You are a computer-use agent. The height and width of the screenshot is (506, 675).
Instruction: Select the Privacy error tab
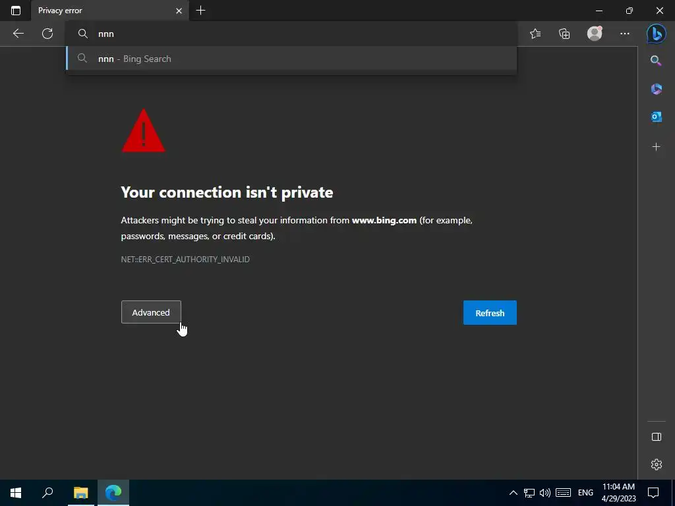pos(110,11)
